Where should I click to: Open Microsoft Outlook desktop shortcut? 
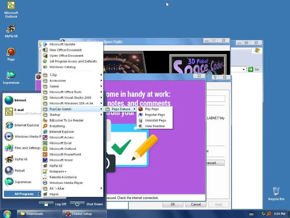click(x=11, y=9)
